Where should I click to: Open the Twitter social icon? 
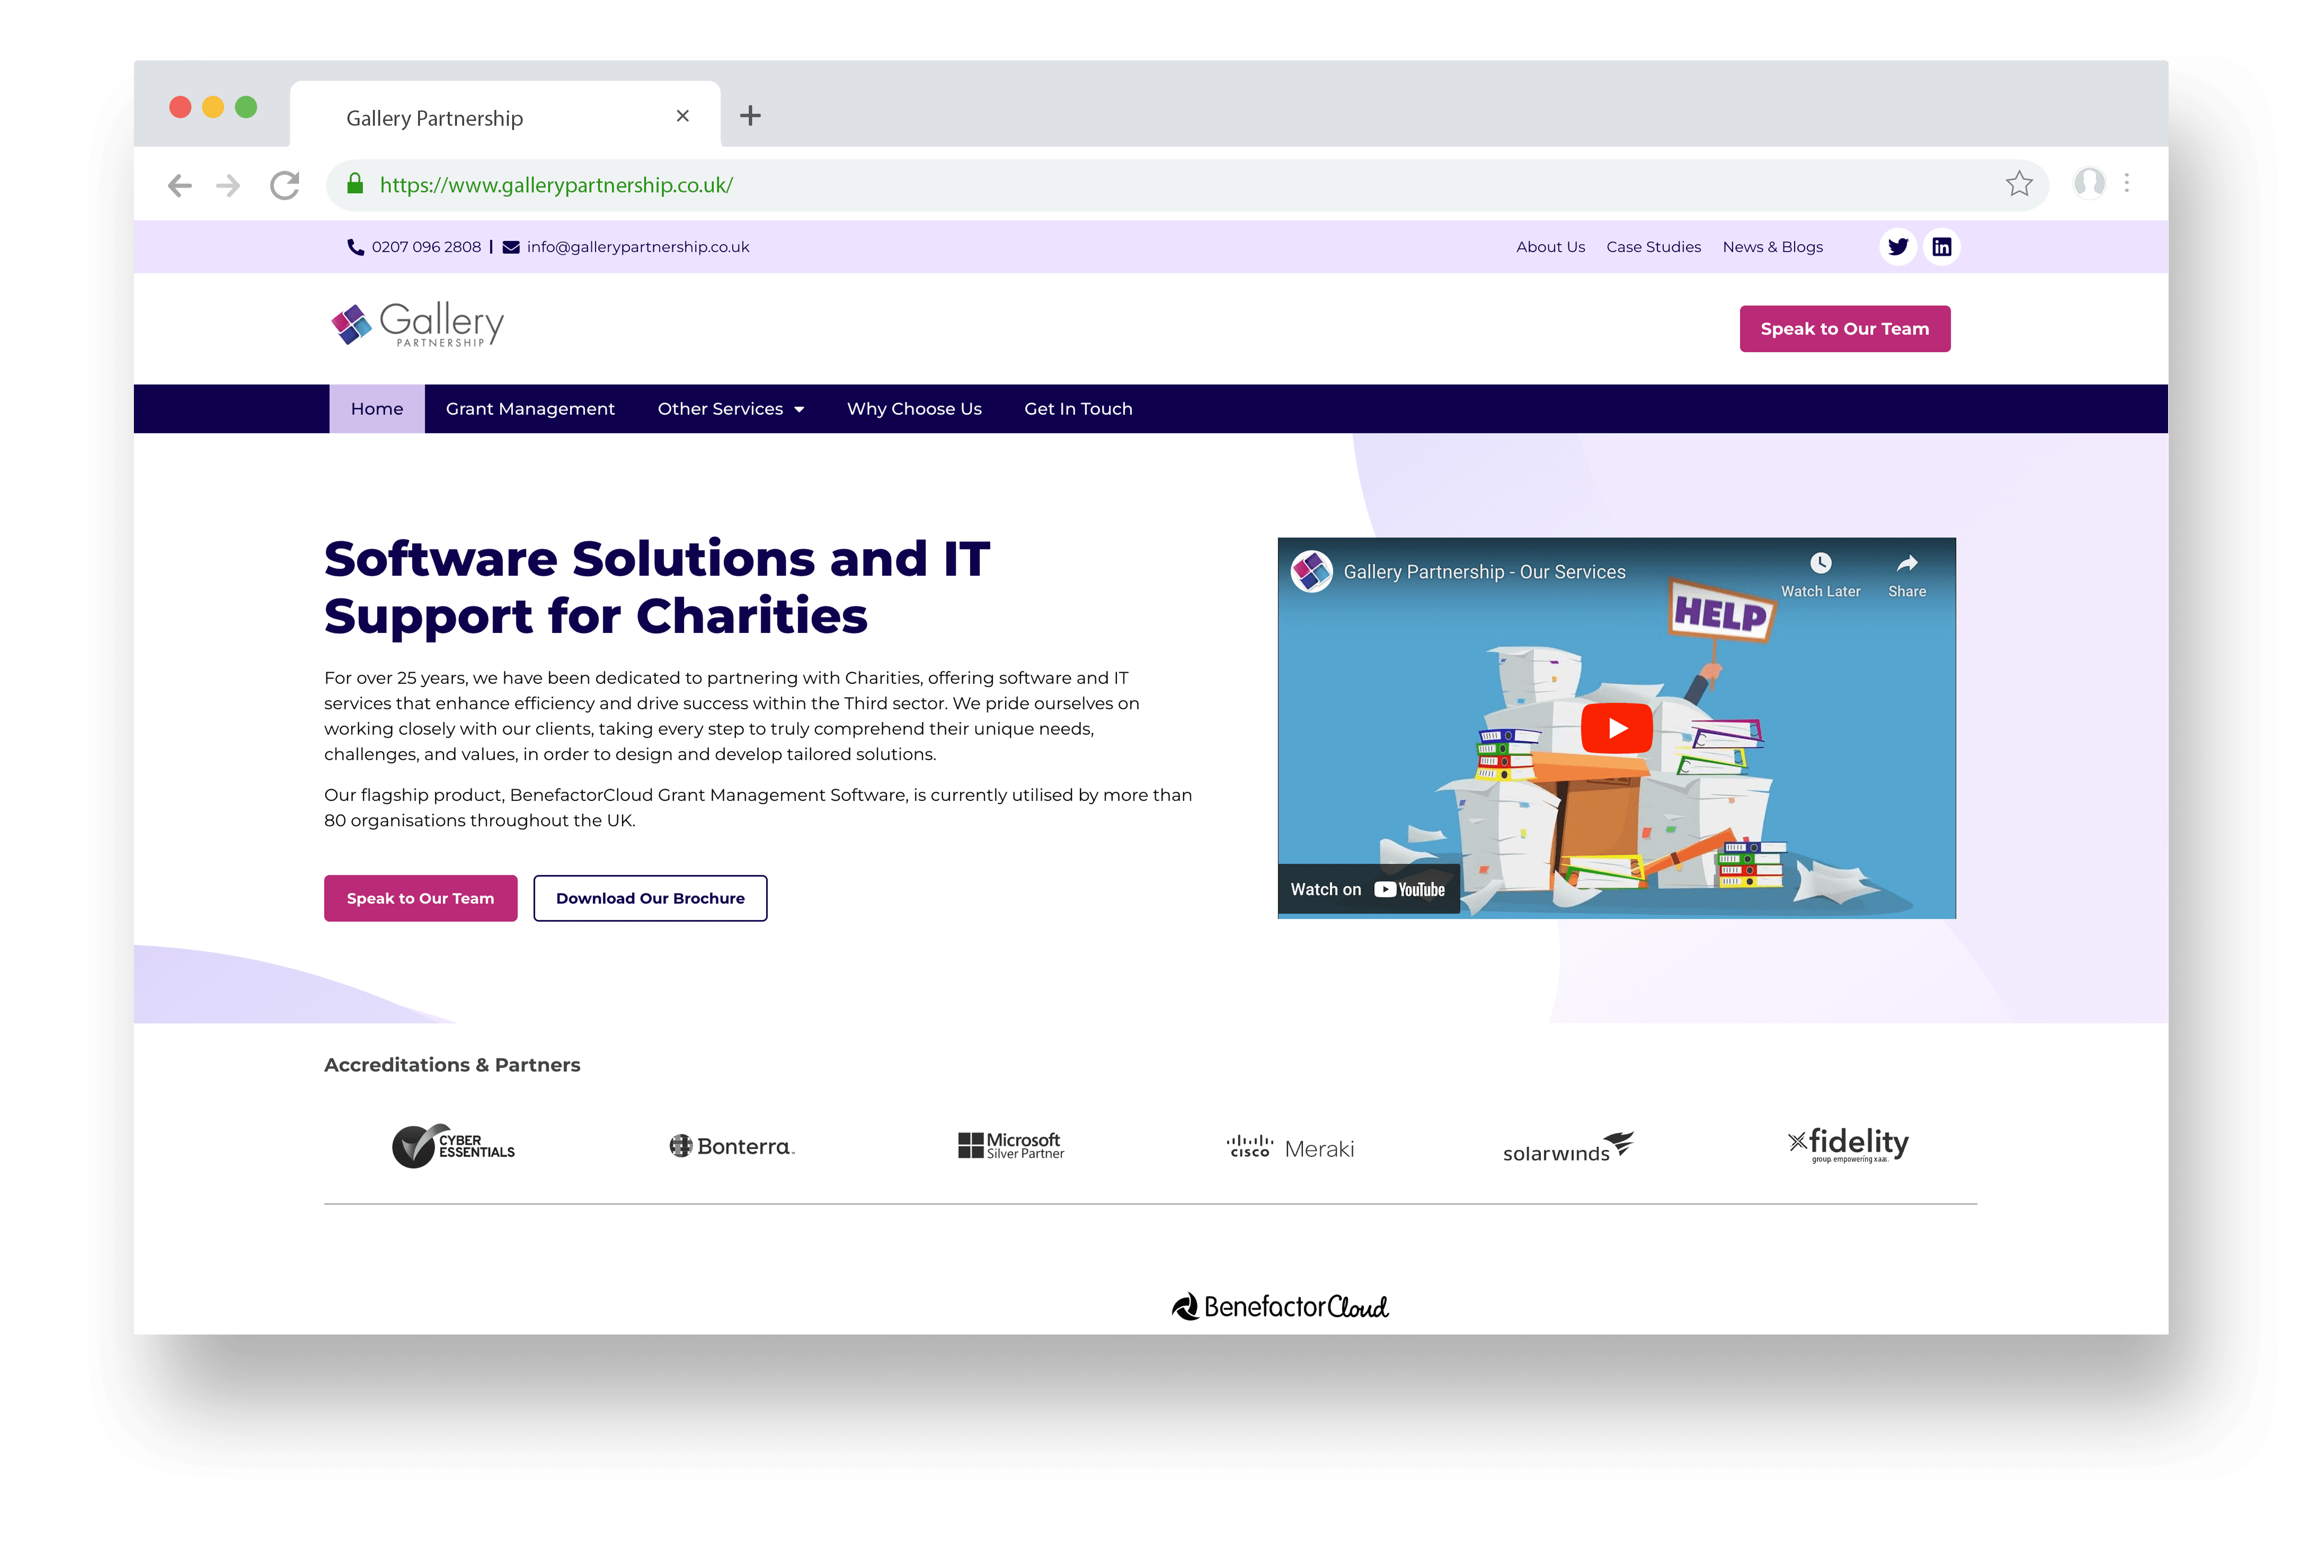[1897, 247]
